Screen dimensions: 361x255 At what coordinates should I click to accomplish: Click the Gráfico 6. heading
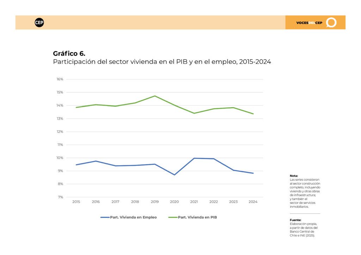69,54
